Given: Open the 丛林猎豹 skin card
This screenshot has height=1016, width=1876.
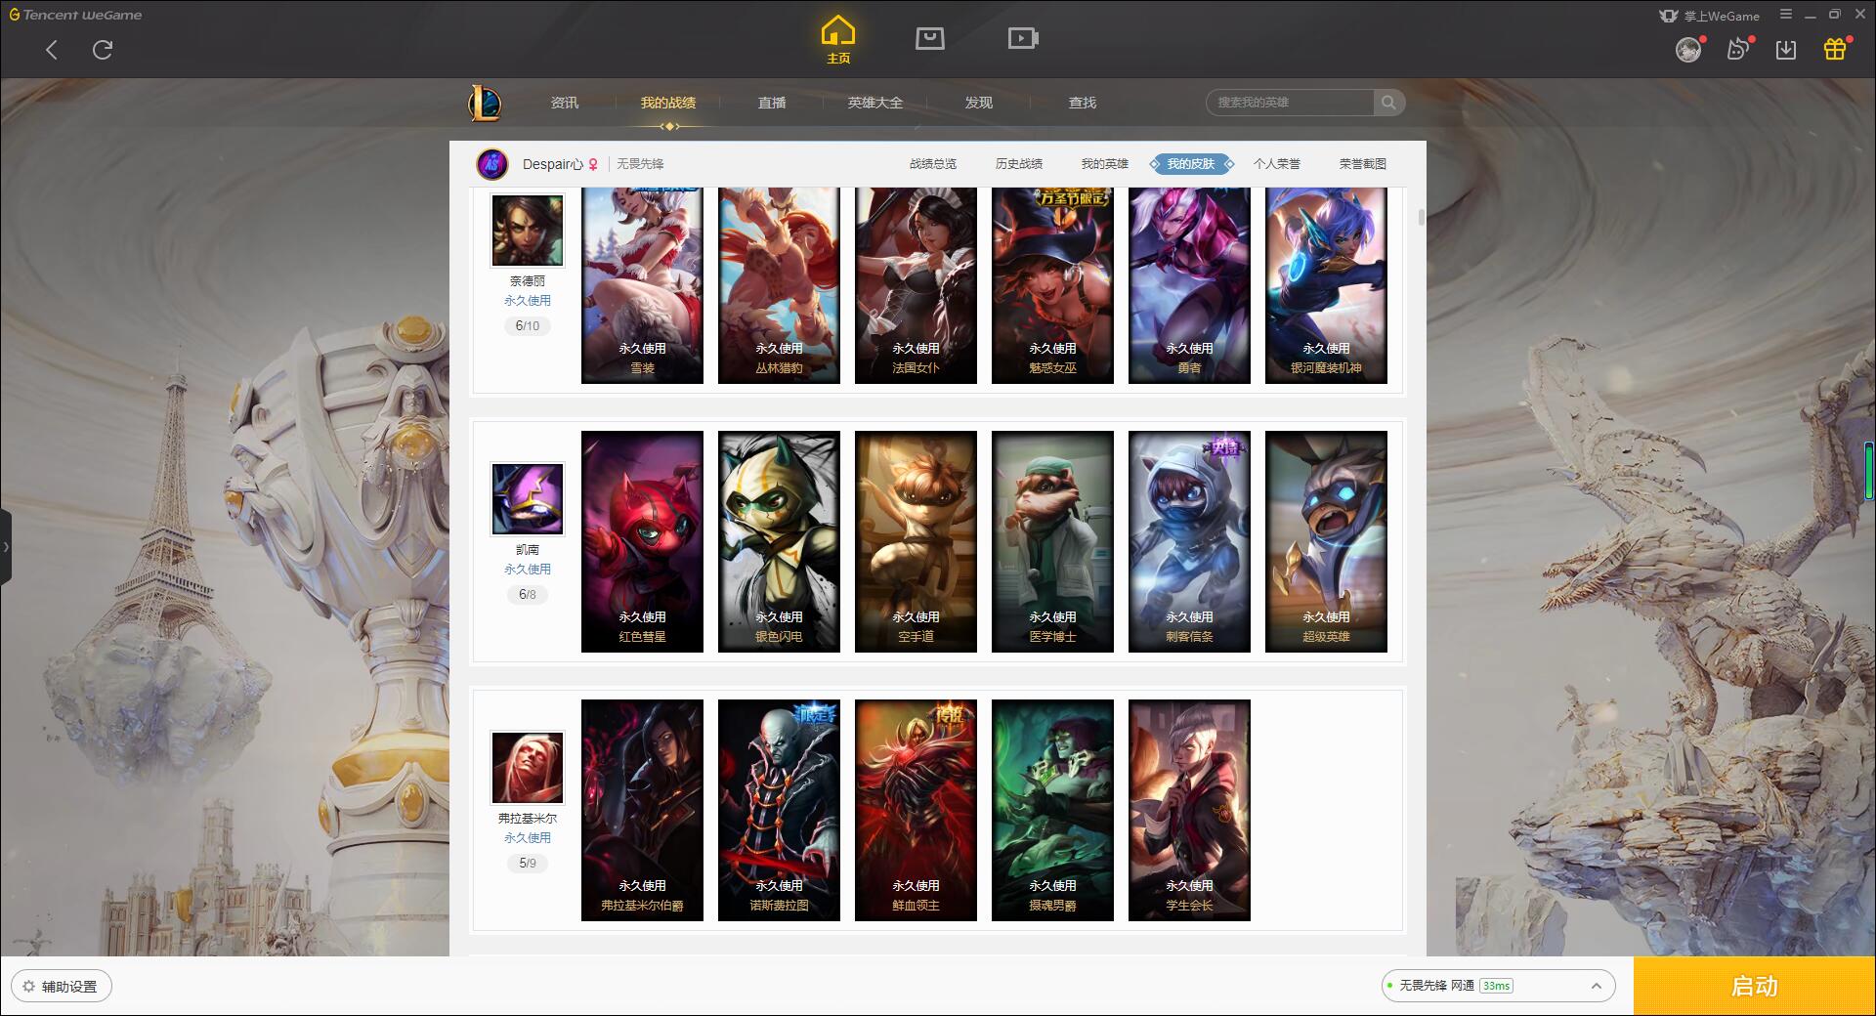Looking at the screenshot, I should point(779,285).
